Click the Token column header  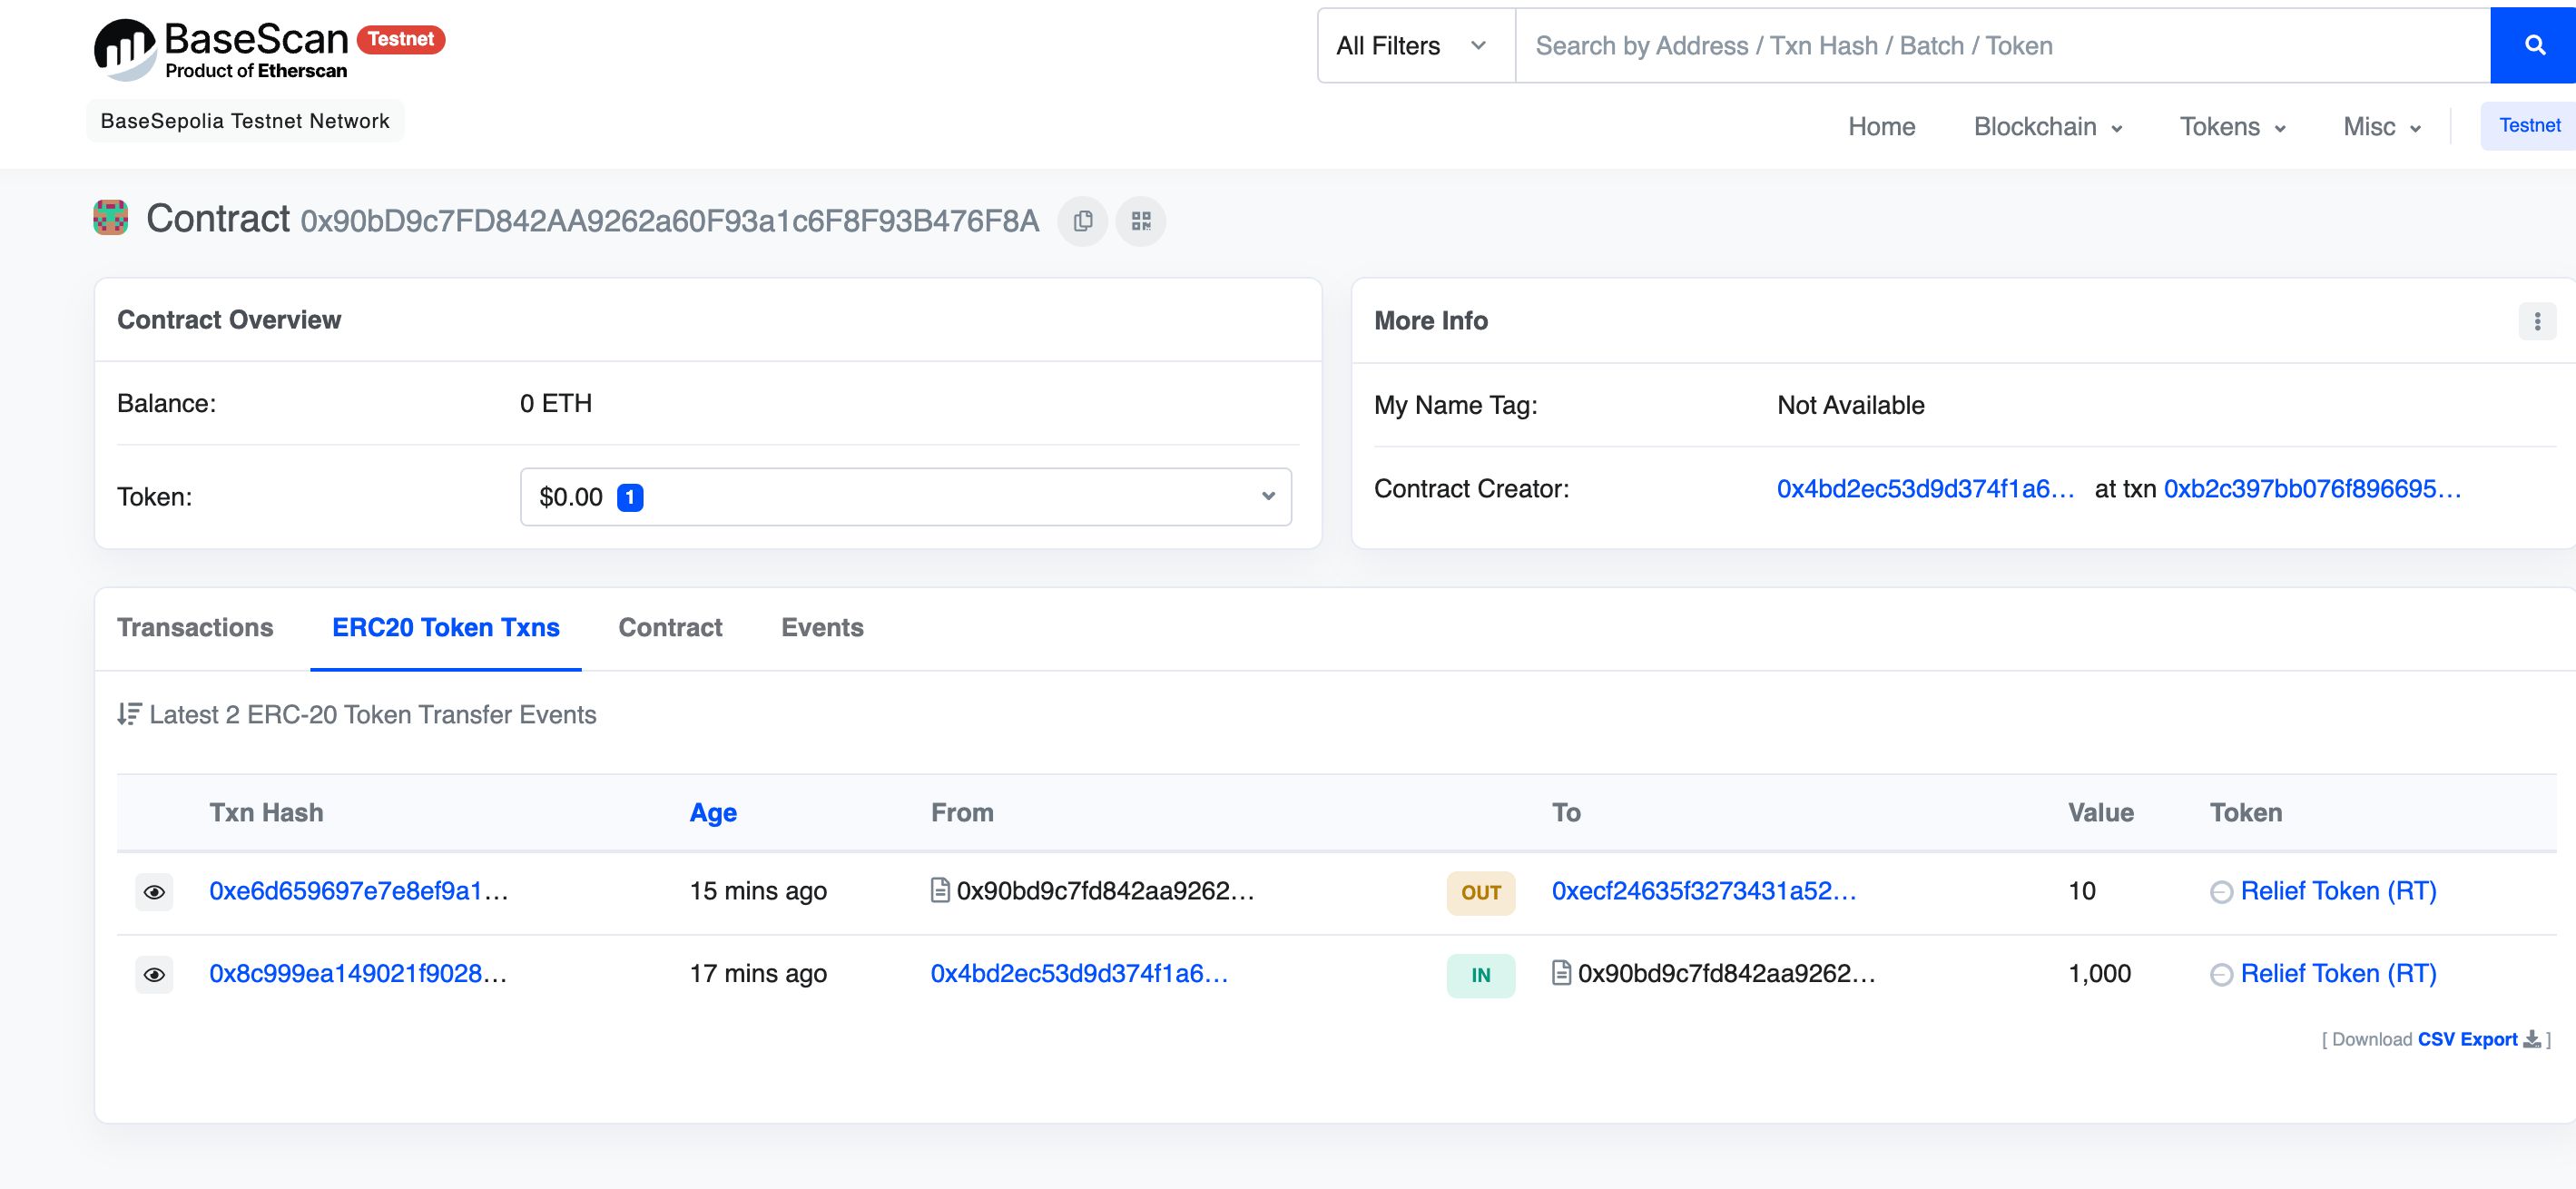2246,813
